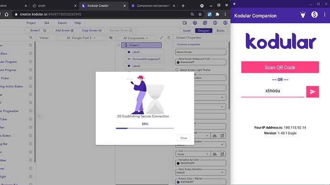
Task: Click the upload icon next to Icon dropdown
Action: (215, 154)
